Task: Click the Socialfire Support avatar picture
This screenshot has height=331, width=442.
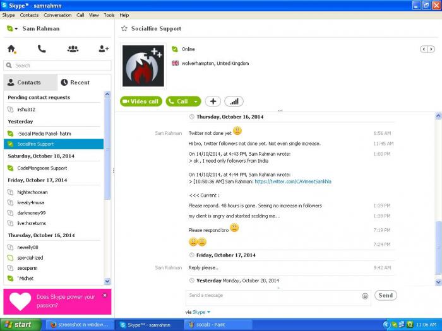Action: (x=143, y=66)
